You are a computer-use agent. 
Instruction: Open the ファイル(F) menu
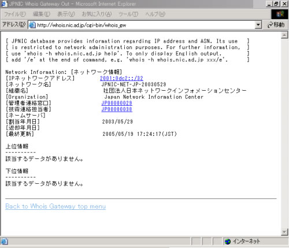pyautogui.click(x=15, y=14)
